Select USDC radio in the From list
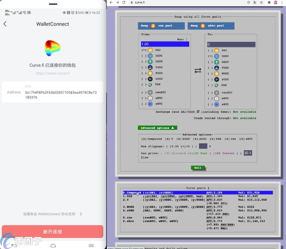The image size is (286, 249). 144,56
